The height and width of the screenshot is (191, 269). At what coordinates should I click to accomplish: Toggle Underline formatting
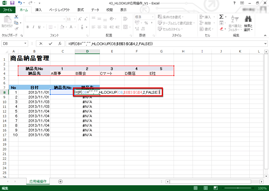pyautogui.click(x=39, y=27)
